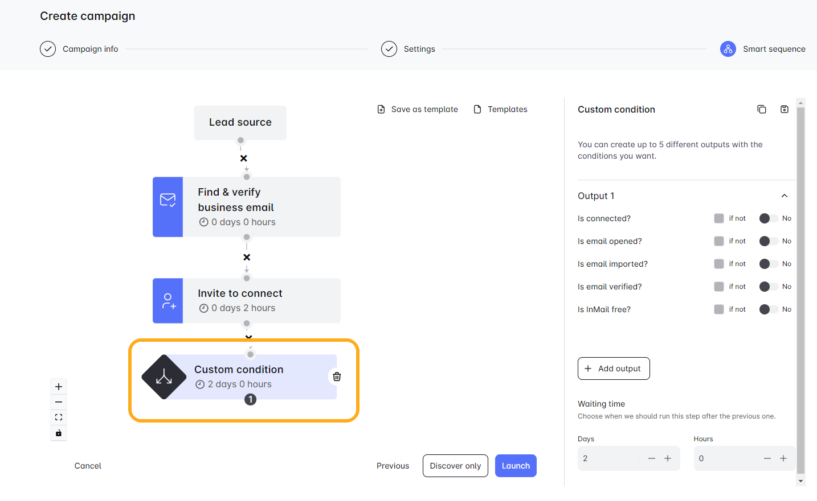
Task: Delete the Custom condition step via trash icon
Action: [337, 376]
